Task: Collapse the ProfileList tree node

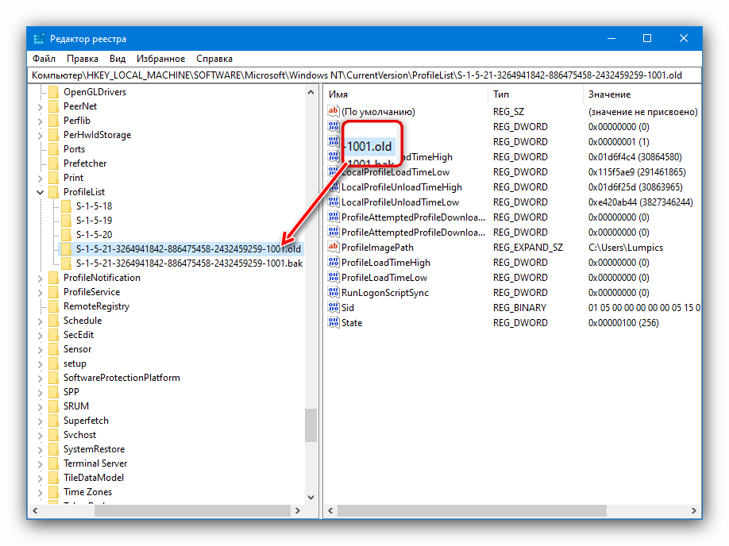Action: 40,192
